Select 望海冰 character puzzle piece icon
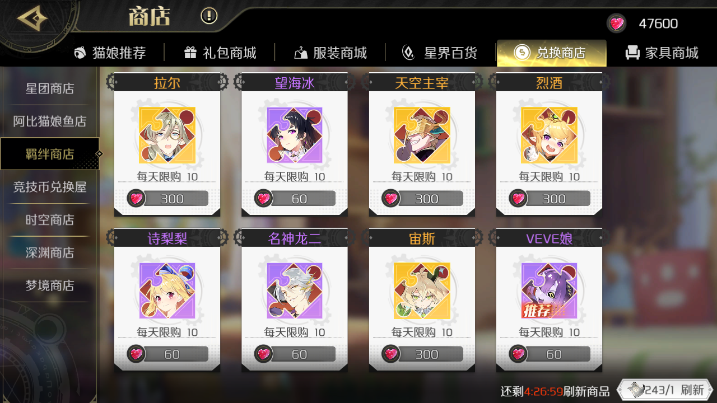 [x=294, y=135]
